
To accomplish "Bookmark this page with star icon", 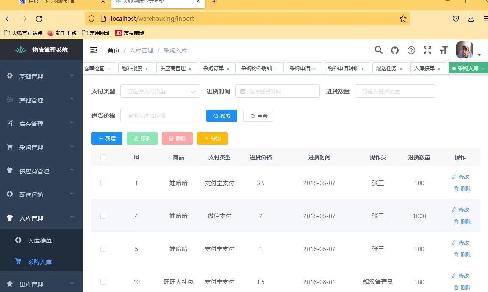I will 403,19.
